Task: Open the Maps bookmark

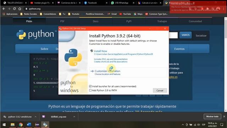Action: pos(138,14)
